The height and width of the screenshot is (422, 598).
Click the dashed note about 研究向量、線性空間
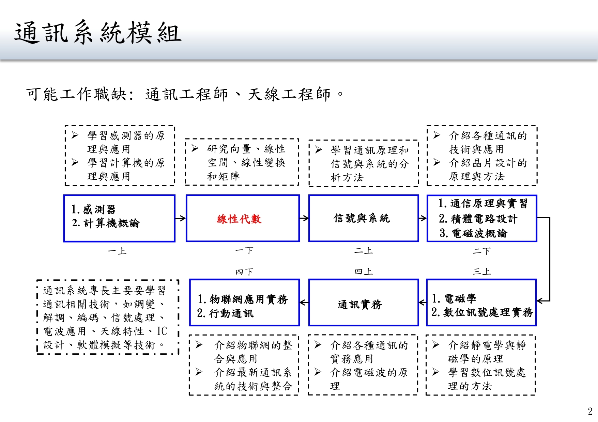(x=242, y=162)
